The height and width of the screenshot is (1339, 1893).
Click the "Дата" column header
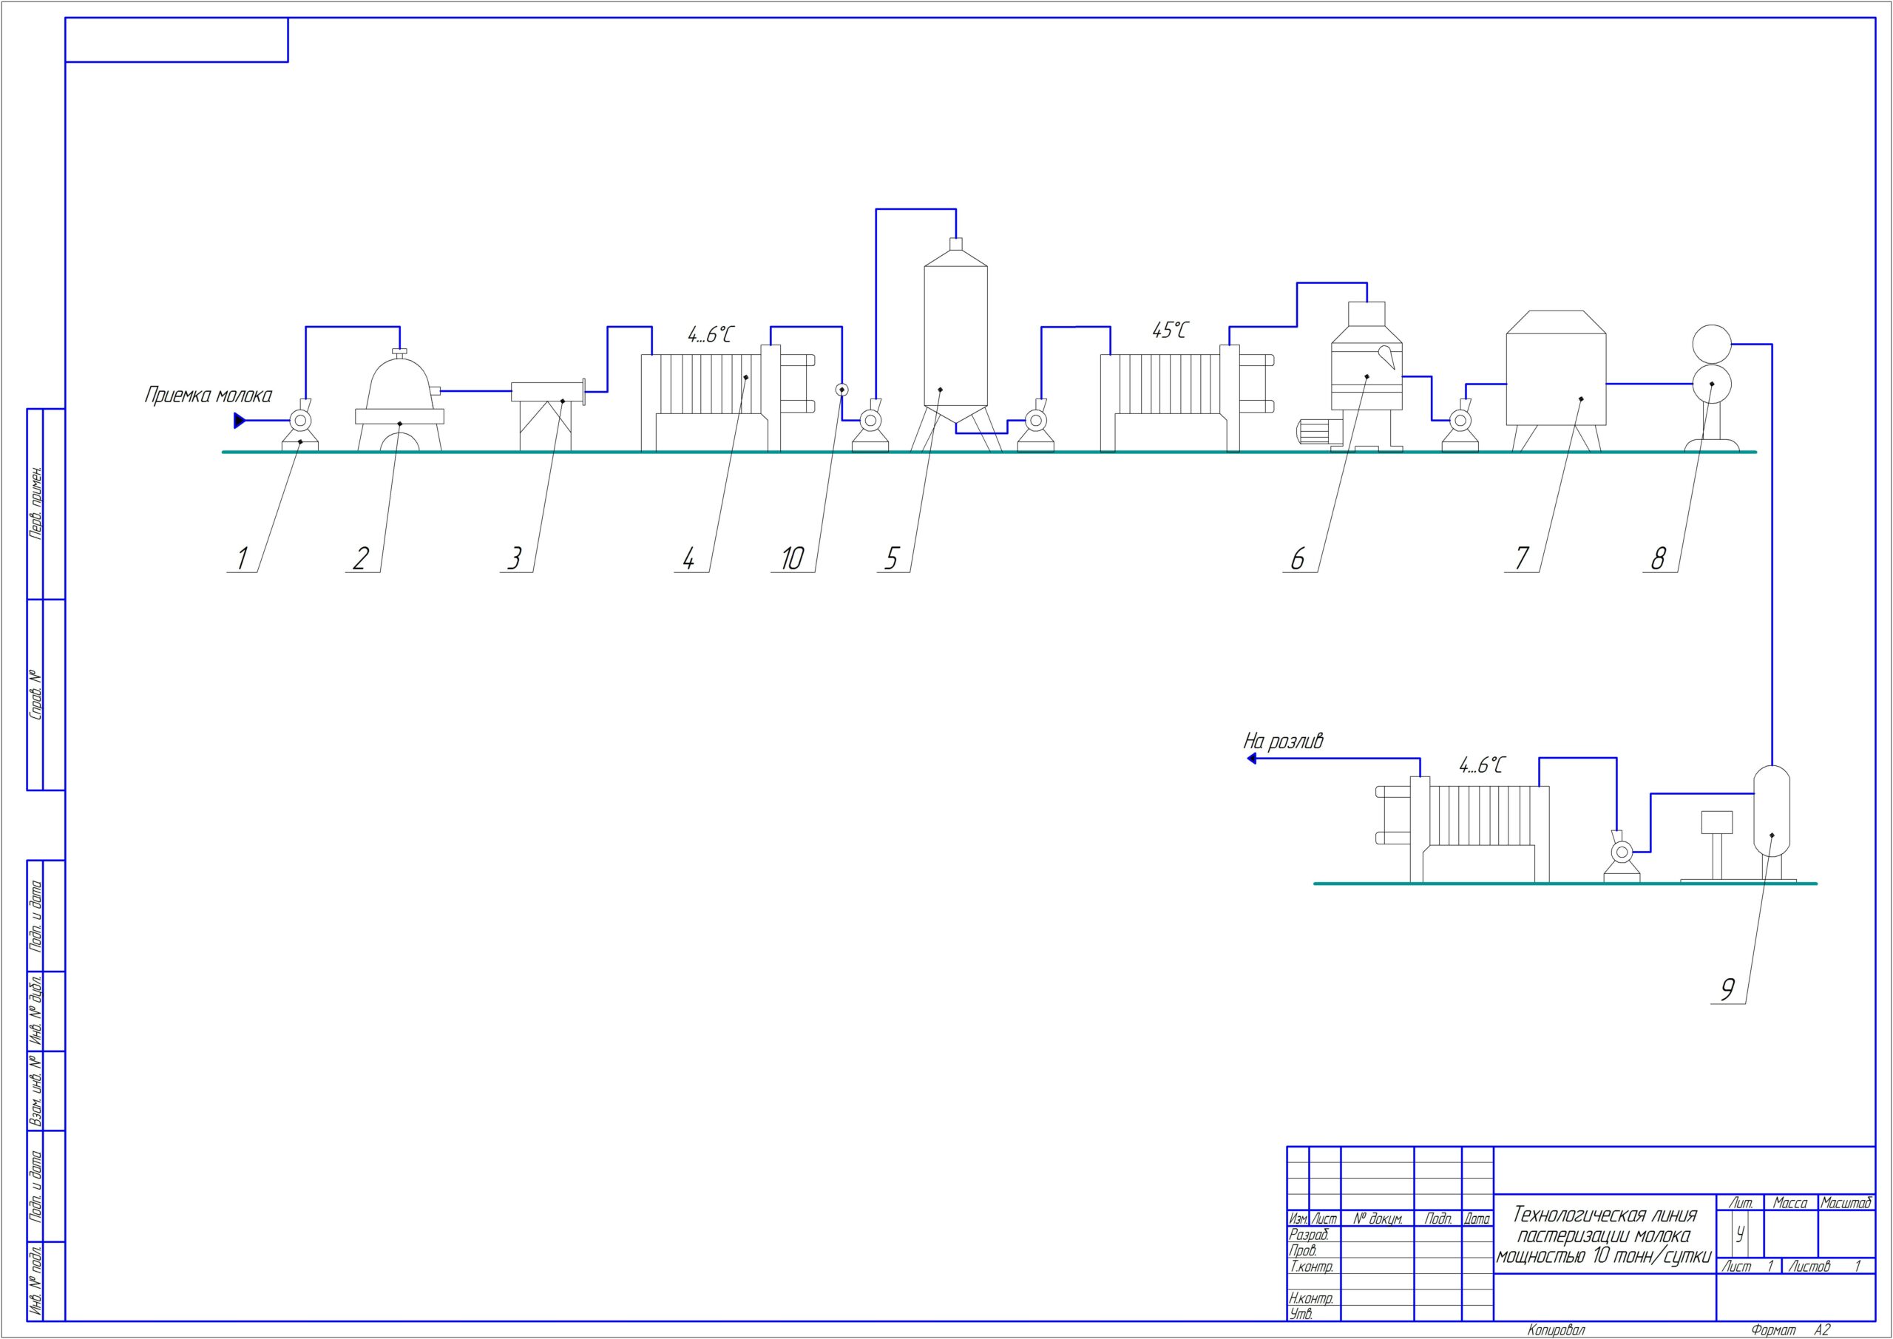1477,1218
